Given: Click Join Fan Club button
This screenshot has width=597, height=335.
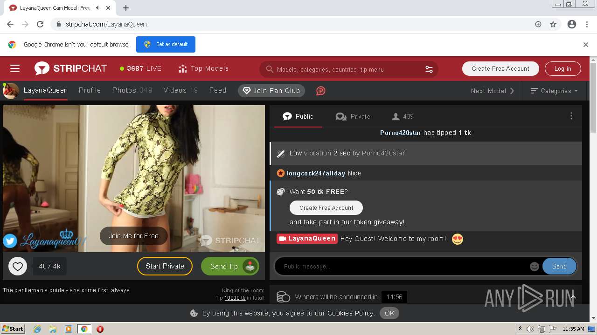Looking at the screenshot, I should [271, 91].
